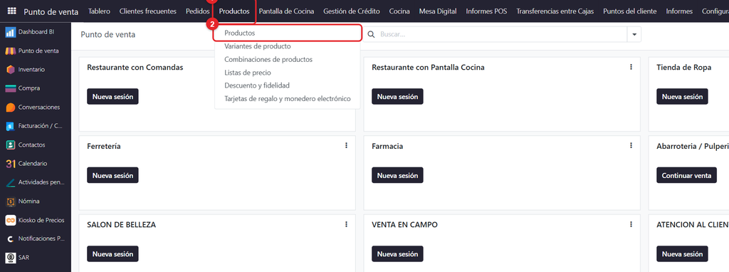729x272 pixels.
Task: Start Nueva sesión for ATENCION AL CLIENTE
Action: [682, 254]
